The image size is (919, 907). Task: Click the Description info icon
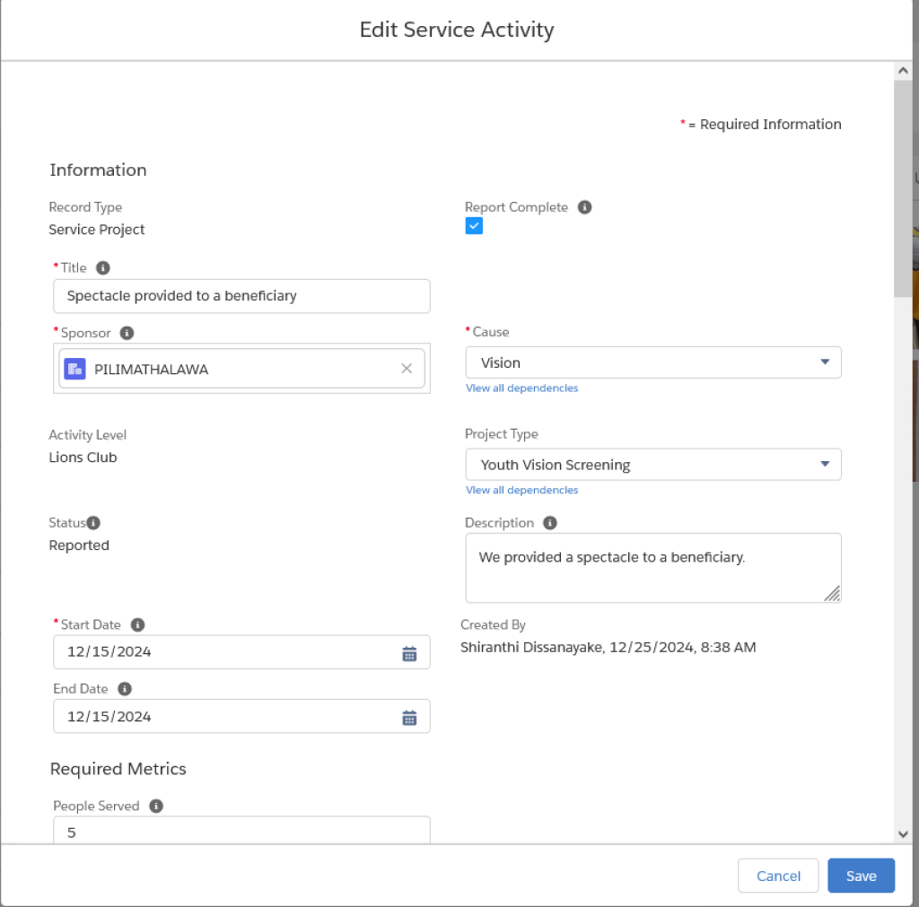(550, 523)
